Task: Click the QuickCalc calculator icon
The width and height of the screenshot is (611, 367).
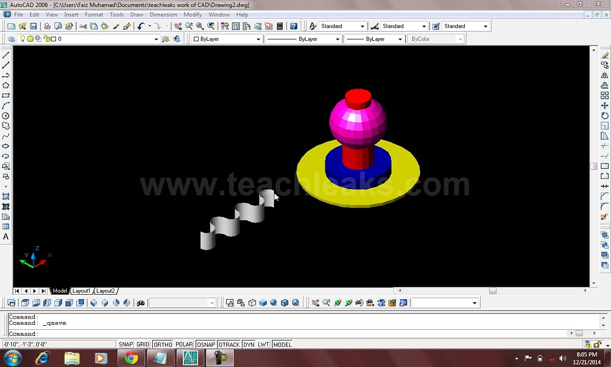Action: point(280,26)
